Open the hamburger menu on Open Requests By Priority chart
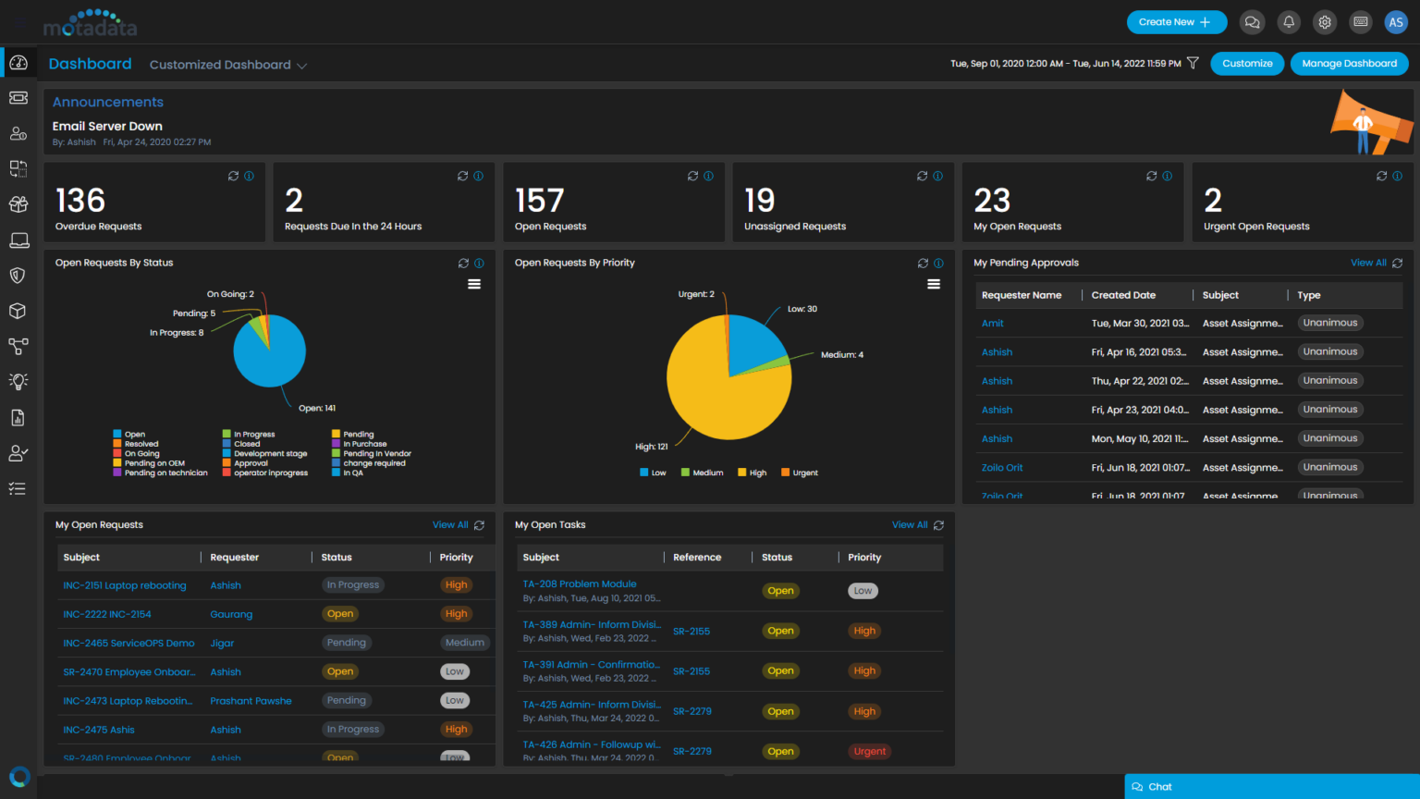 933,284
